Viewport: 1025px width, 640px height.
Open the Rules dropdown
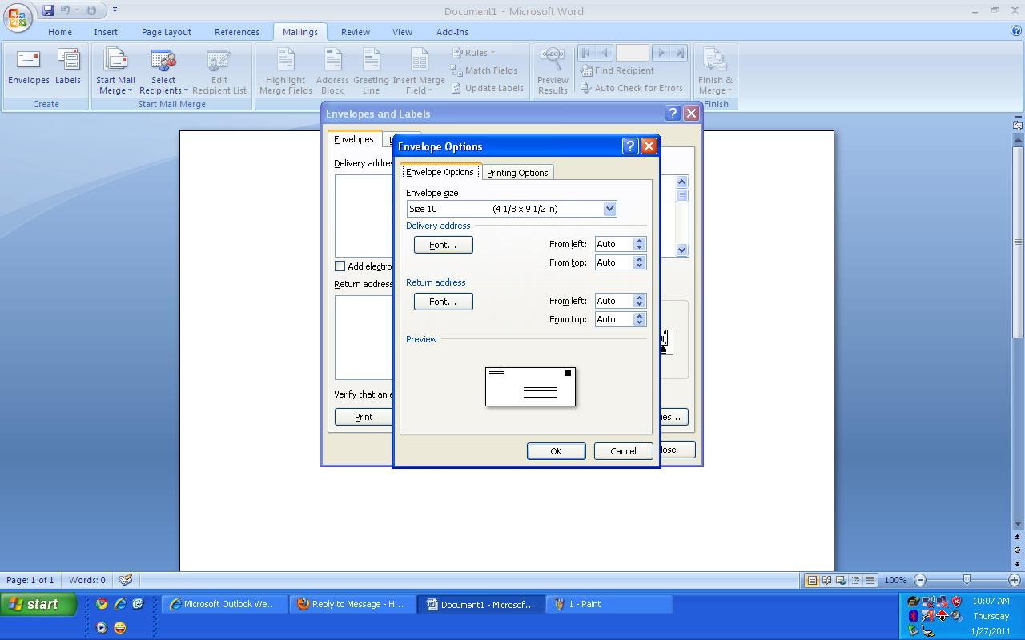(x=474, y=53)
